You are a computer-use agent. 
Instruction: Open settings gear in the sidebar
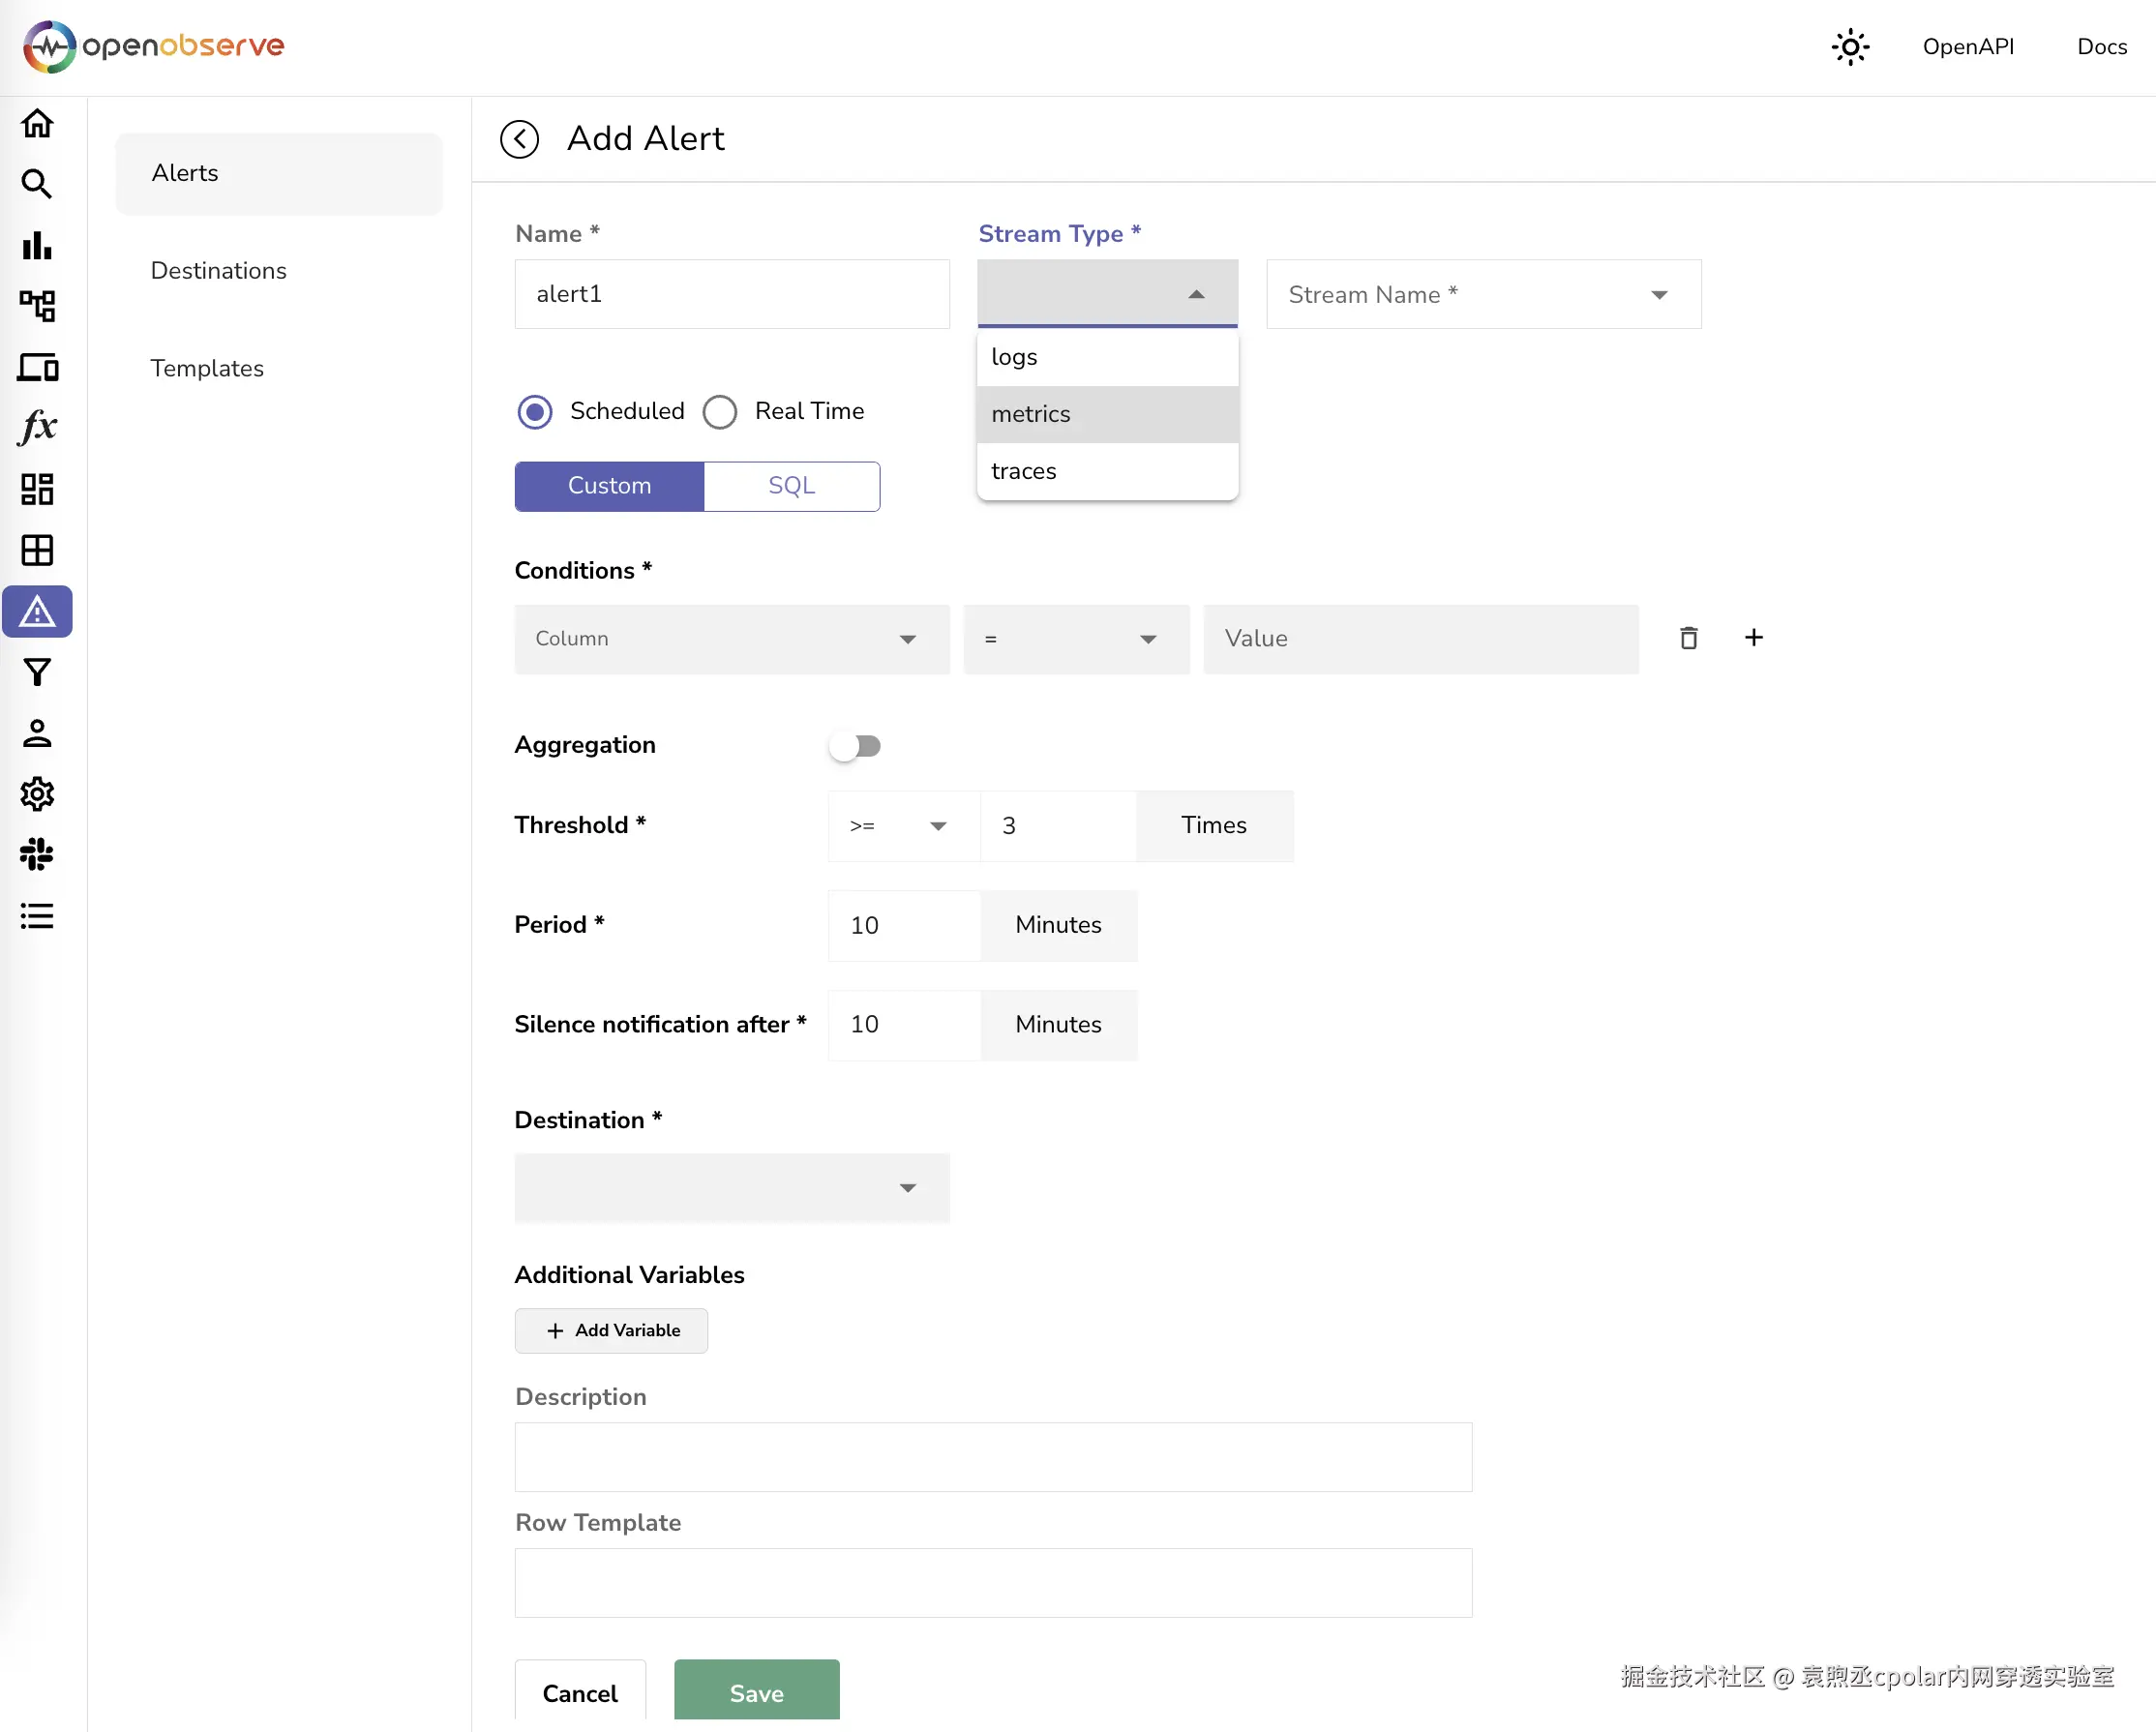[37, 794]
